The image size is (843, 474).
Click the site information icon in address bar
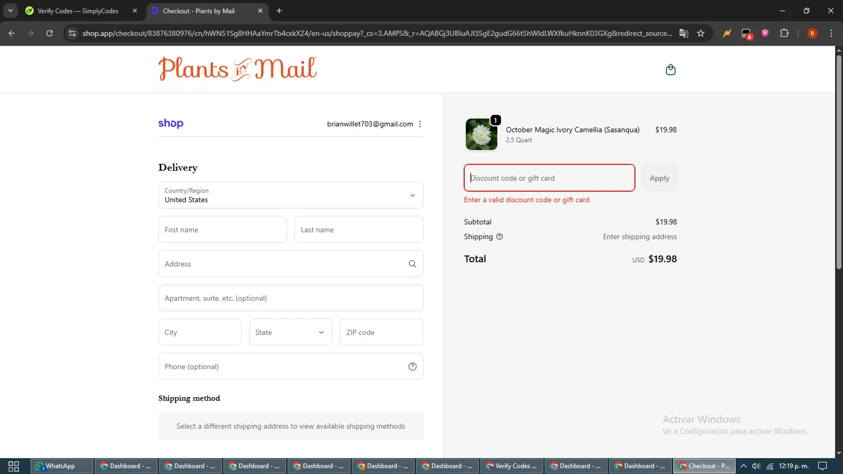tap(72, 33)
